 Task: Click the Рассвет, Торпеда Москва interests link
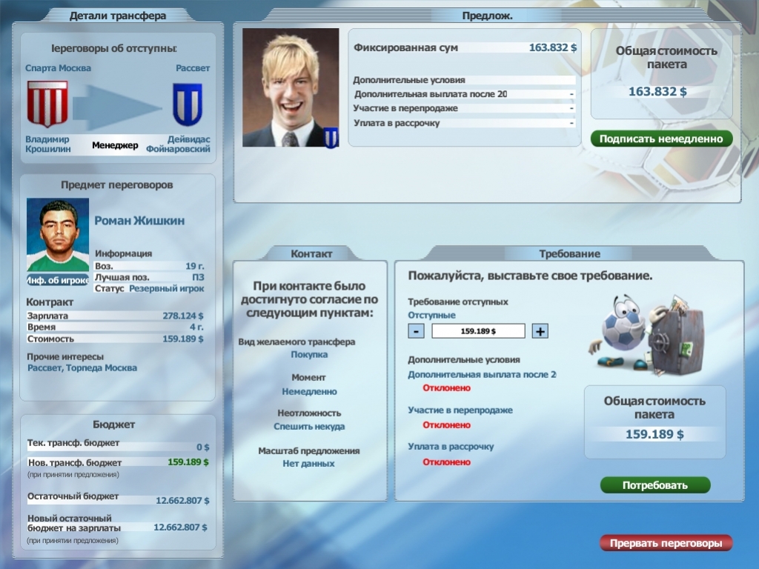(82, 367)
